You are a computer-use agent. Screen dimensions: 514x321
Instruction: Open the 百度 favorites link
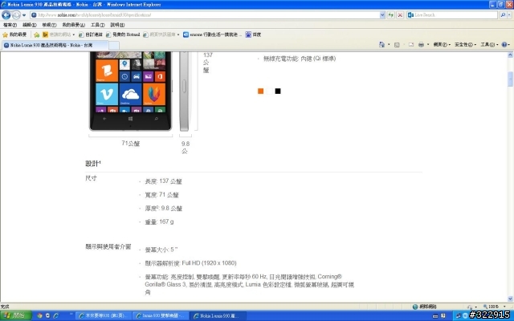[x=253, y=35]
